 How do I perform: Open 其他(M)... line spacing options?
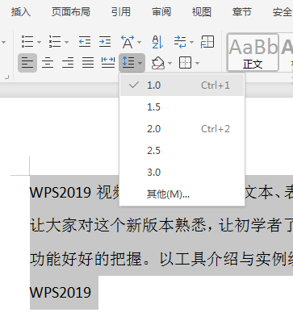point(182,194)
